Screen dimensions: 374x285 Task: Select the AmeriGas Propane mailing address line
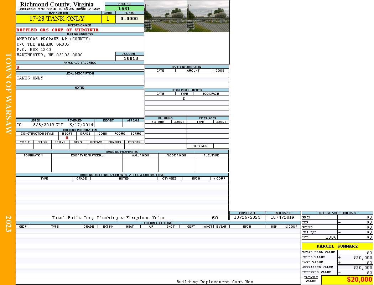coord(53,39)
